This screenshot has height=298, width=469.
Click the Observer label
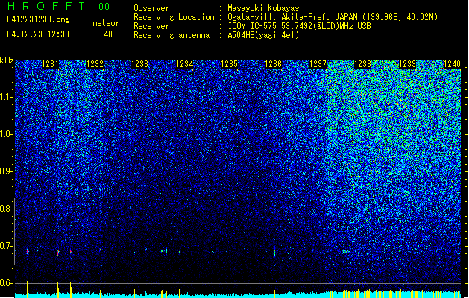pyautogui.click(x=151, y=8)
